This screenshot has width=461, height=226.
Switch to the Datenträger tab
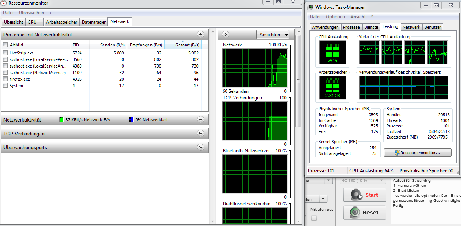tap(94, 22)
